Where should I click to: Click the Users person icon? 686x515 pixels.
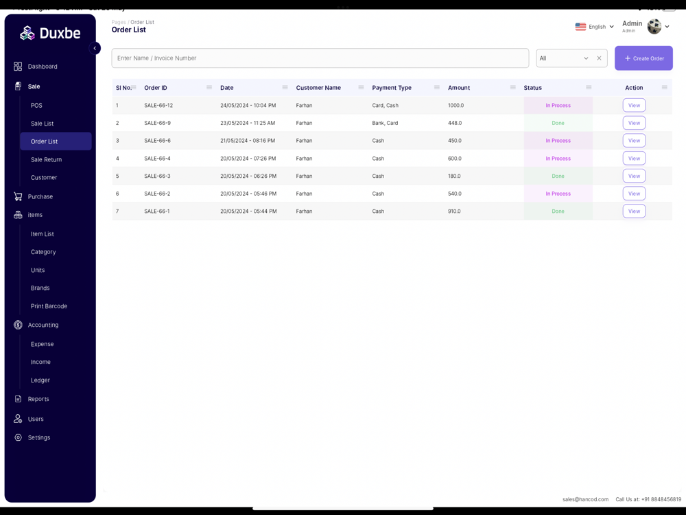(18, 419)
